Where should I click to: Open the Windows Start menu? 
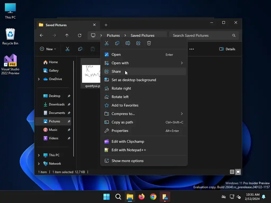click(x=106, y=197)
